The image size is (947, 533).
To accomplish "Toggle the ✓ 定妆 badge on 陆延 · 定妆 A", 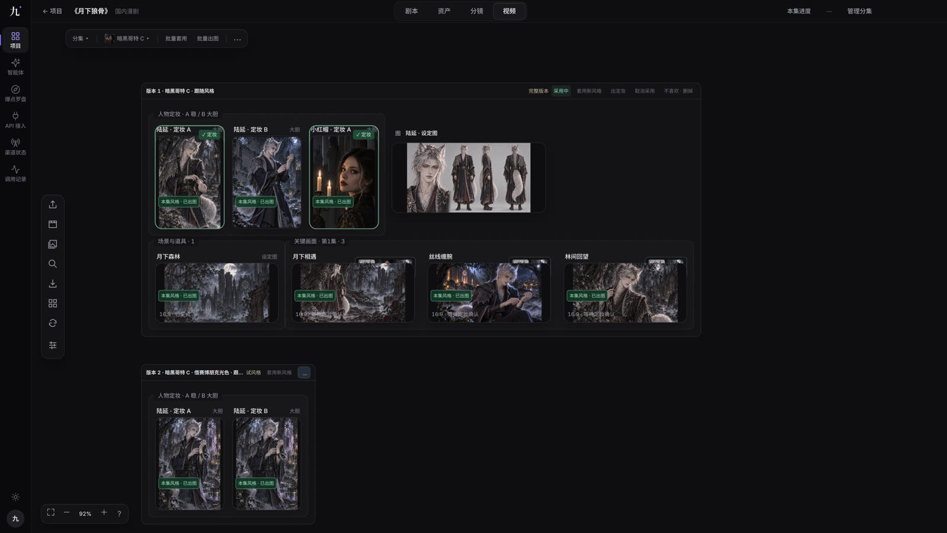I will [x=209, y=134].
